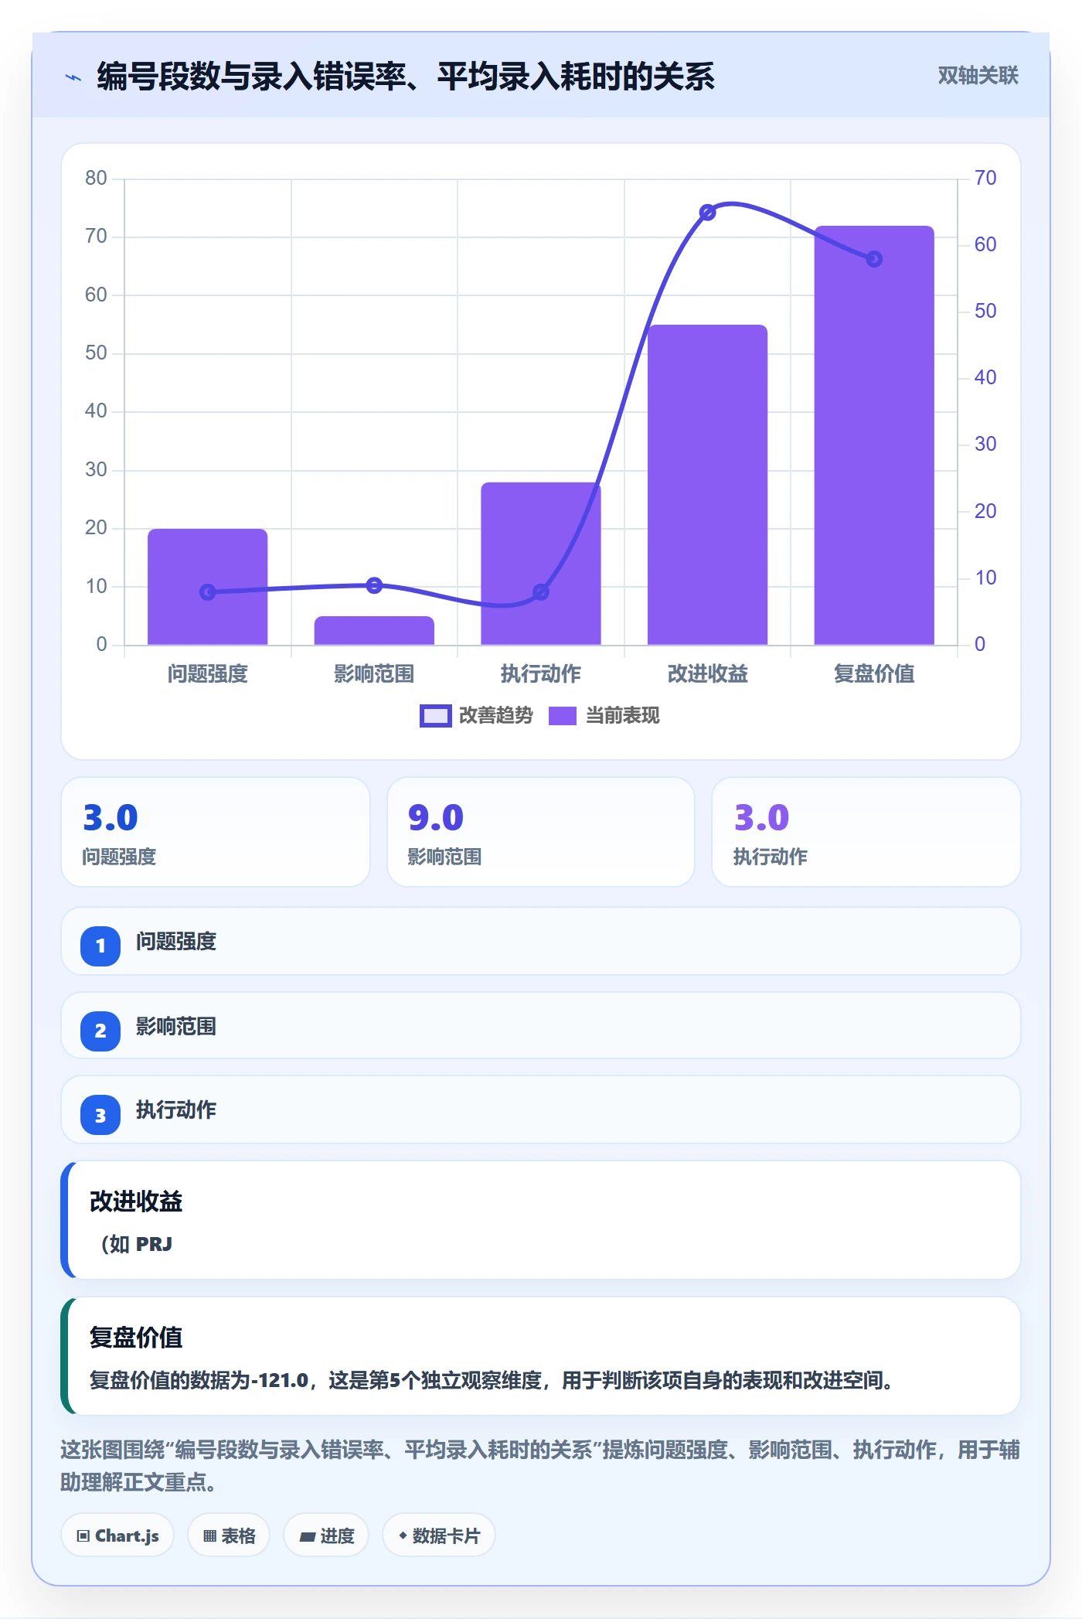Screen dimensions: 1082x1619
Task: Click the 当前表现 legend label
Action: [622, 716]
